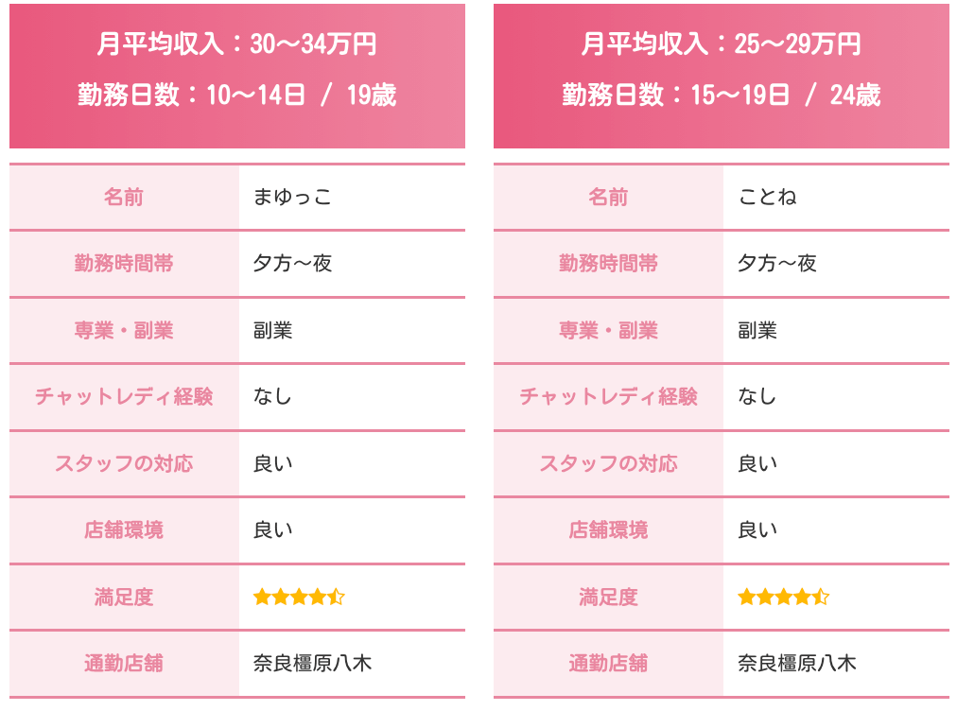Viewport: 957px width, 711px height.
Task: Click 奈良橿原八木 store in ことね's card
Action: [x=796, y=663]
